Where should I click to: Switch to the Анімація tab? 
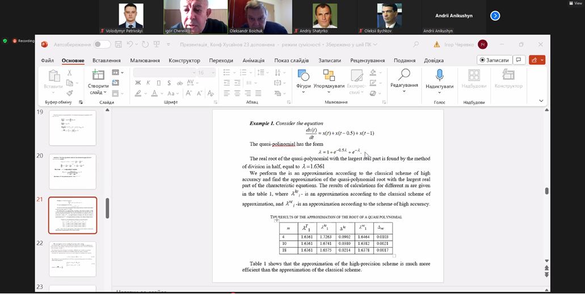coord(253,61)
